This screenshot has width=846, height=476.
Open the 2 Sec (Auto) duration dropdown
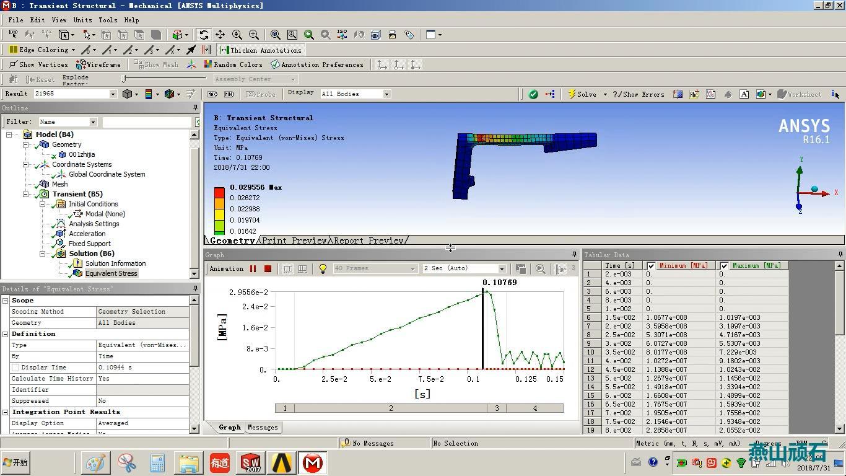pos(464,268)
